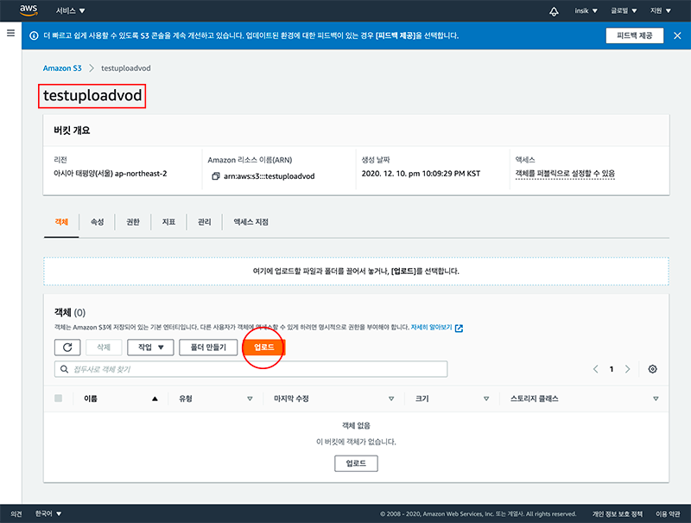
Task: Switch to the 관리 tab
Action: click(x=204, y=222)
